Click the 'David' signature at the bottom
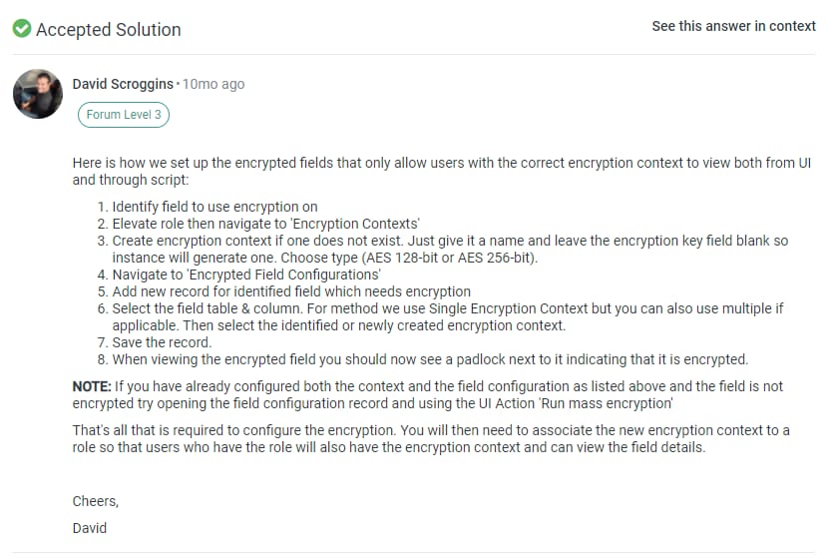The height and width of the screenshot is (559, 835). pyautogui.click(x=90, y=528)
